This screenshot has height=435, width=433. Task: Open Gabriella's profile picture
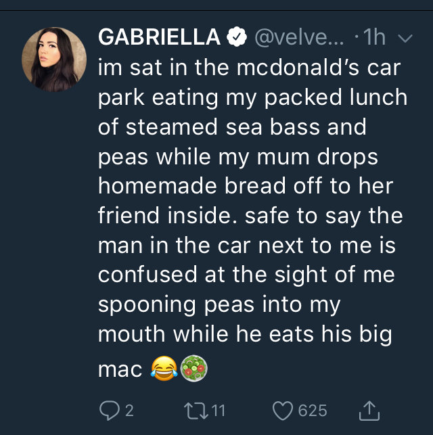click(54, 59)
